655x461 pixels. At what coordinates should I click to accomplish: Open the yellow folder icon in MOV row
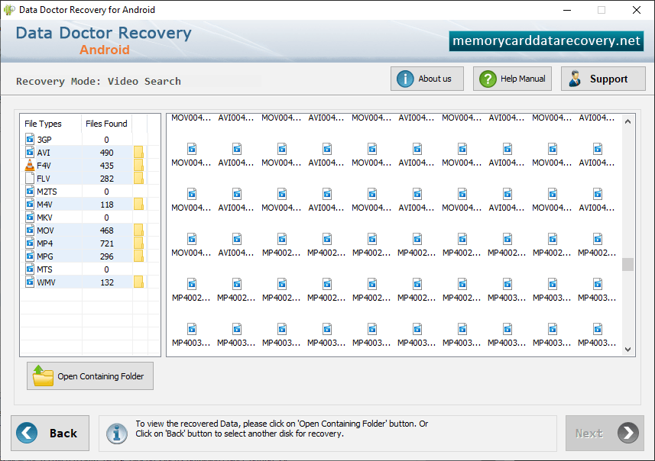(x=138, y=230)
